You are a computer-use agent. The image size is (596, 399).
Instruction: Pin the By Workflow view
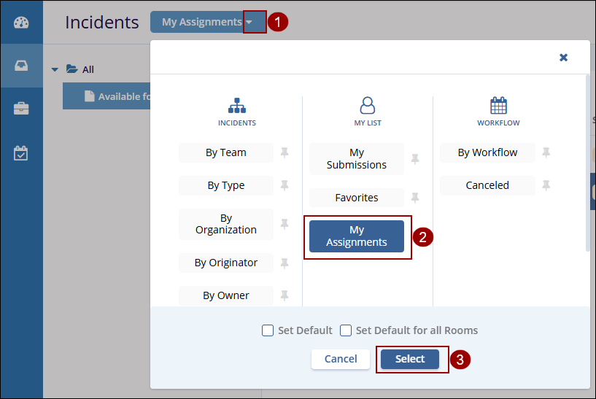pos(546,152)
